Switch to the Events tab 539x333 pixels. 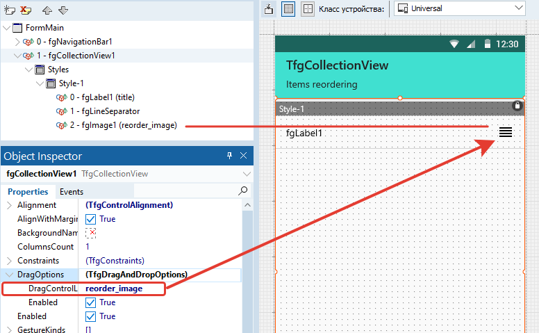point(72,191)
